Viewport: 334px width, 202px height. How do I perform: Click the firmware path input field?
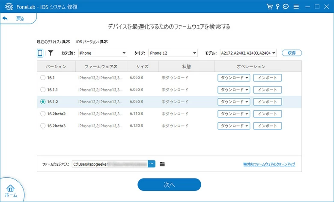point(109,164)
